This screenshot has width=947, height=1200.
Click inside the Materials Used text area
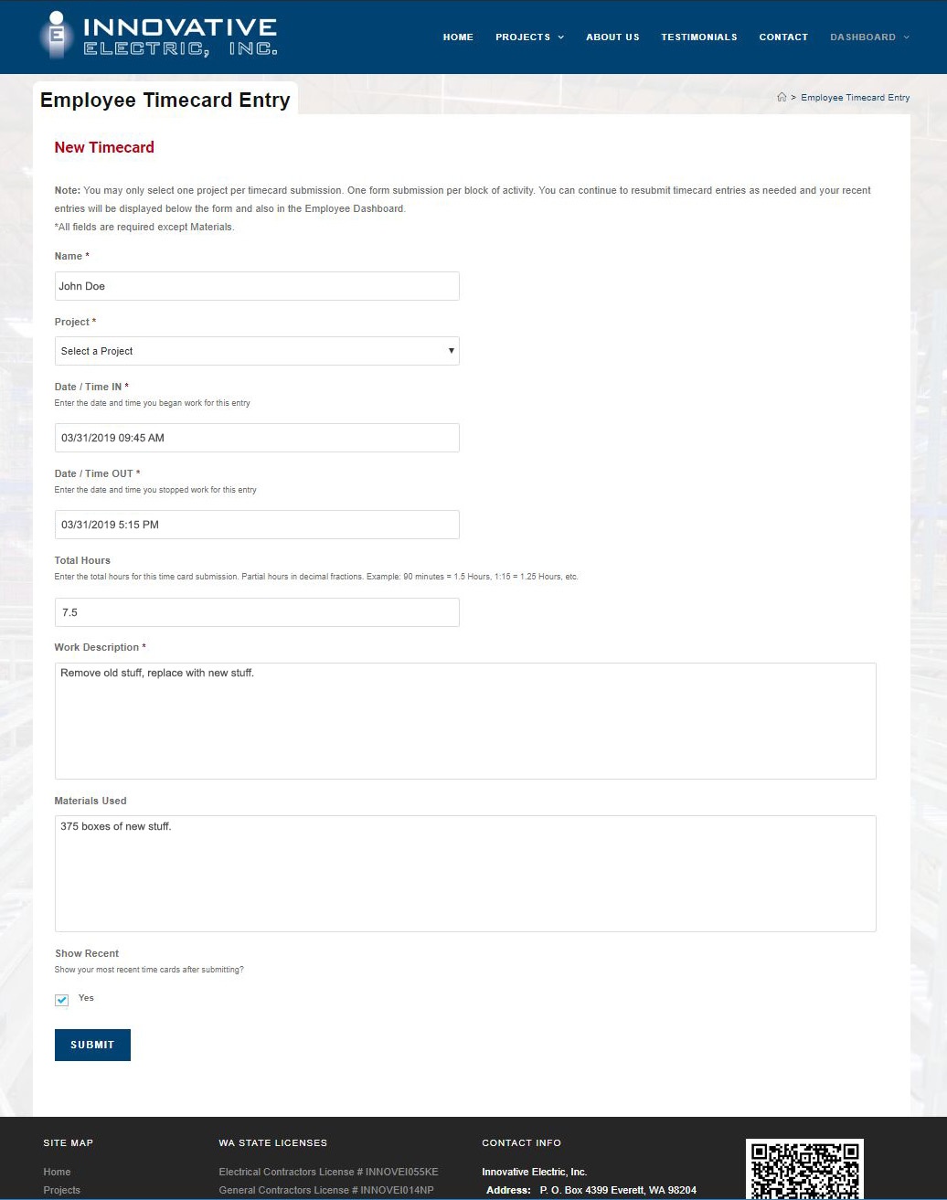[465, 874]
